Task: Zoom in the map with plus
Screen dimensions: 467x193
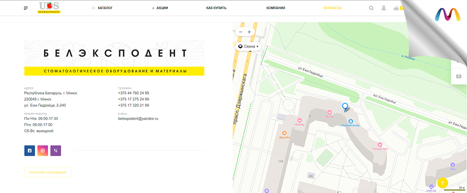Action: [249, 32]
